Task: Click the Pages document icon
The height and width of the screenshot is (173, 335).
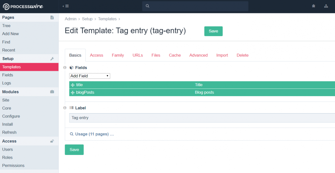Action: click(52, 17)
